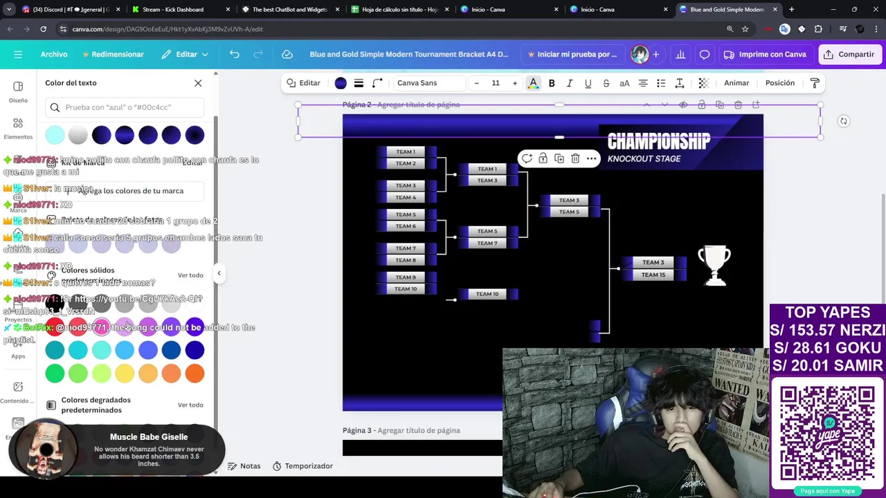
Task: Check the cloud save status icon
Action: point(287,54)
